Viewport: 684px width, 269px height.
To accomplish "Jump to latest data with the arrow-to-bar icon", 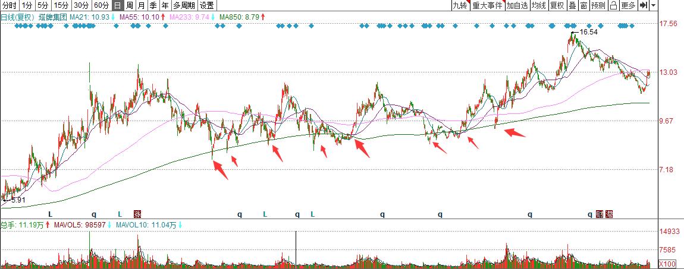I will (644, 6).
